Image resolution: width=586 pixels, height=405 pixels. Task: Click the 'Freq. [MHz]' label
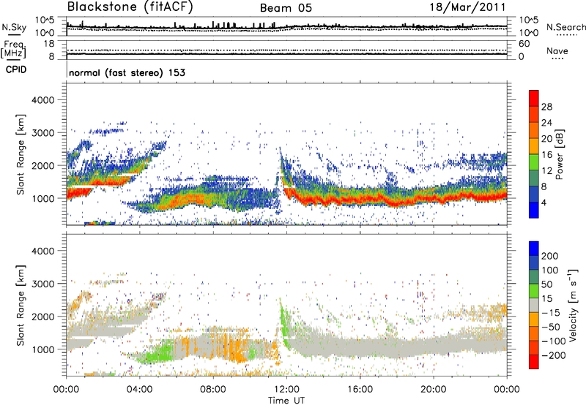13,49
